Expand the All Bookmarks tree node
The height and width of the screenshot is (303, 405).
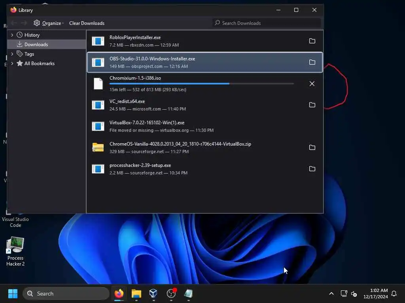pyautogui.click(x=12, y=64)
